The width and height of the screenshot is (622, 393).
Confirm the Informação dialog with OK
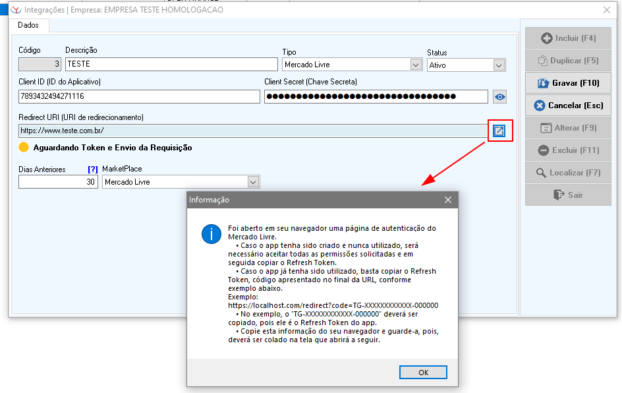423,373
